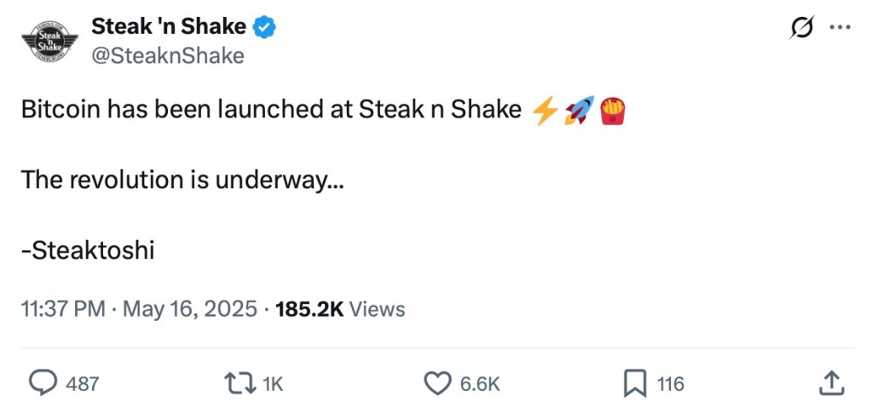Like the tweet with the heart icon
The image size is (872, 412).
pyautogui.click(x=437, y=384)
